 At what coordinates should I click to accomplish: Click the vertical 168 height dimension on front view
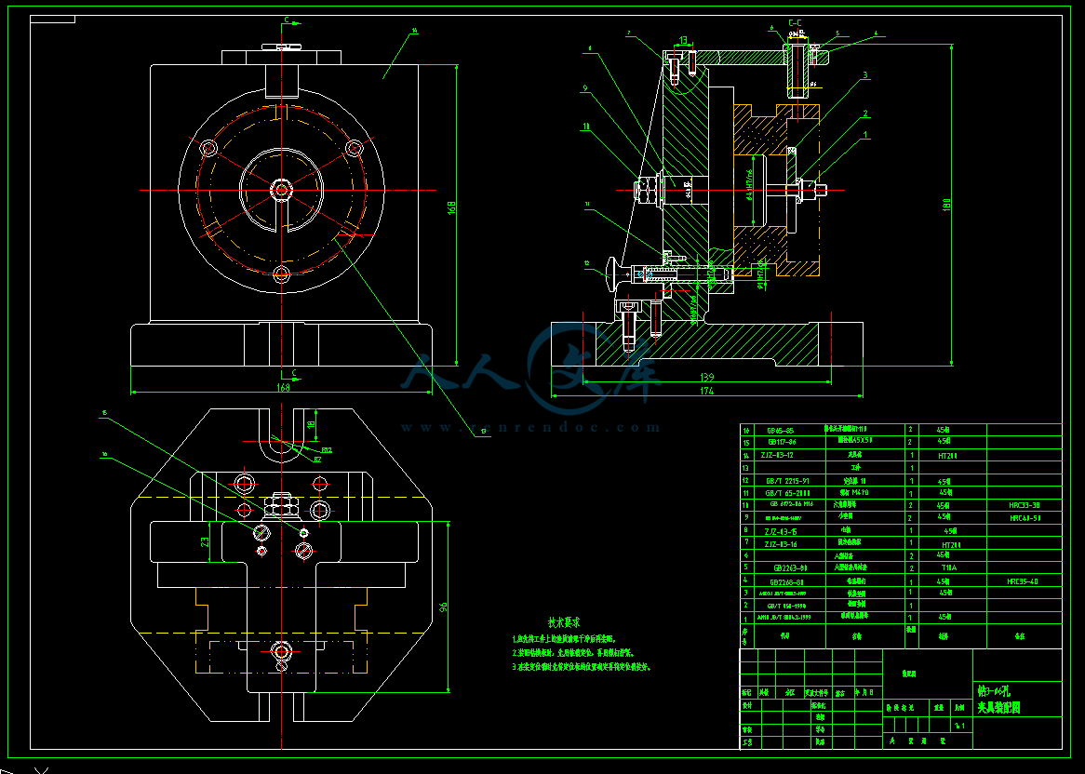[x=452, y=207]
